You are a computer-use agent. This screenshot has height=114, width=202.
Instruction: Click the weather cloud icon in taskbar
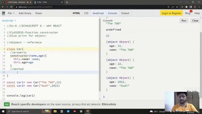click(x=151, y=111)
